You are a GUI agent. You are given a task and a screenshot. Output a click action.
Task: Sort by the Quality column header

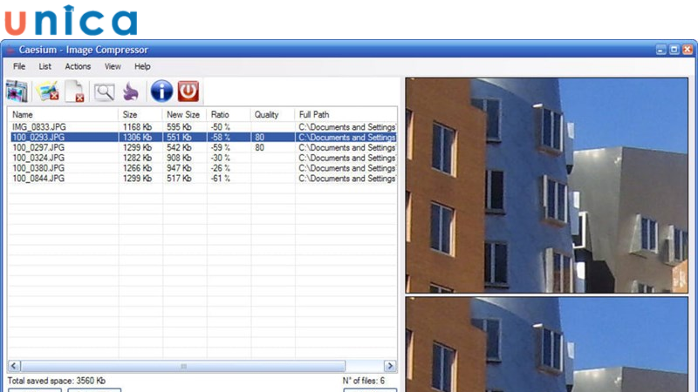272,115
